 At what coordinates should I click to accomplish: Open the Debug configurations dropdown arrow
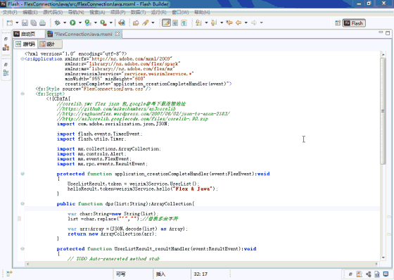point(65,23)
